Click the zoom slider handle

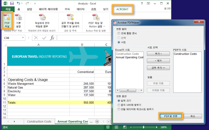[x=144, y=127]
